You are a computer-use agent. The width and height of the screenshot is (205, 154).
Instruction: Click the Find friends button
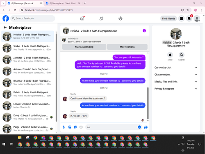pyautogui.click(x=169, y=18)
